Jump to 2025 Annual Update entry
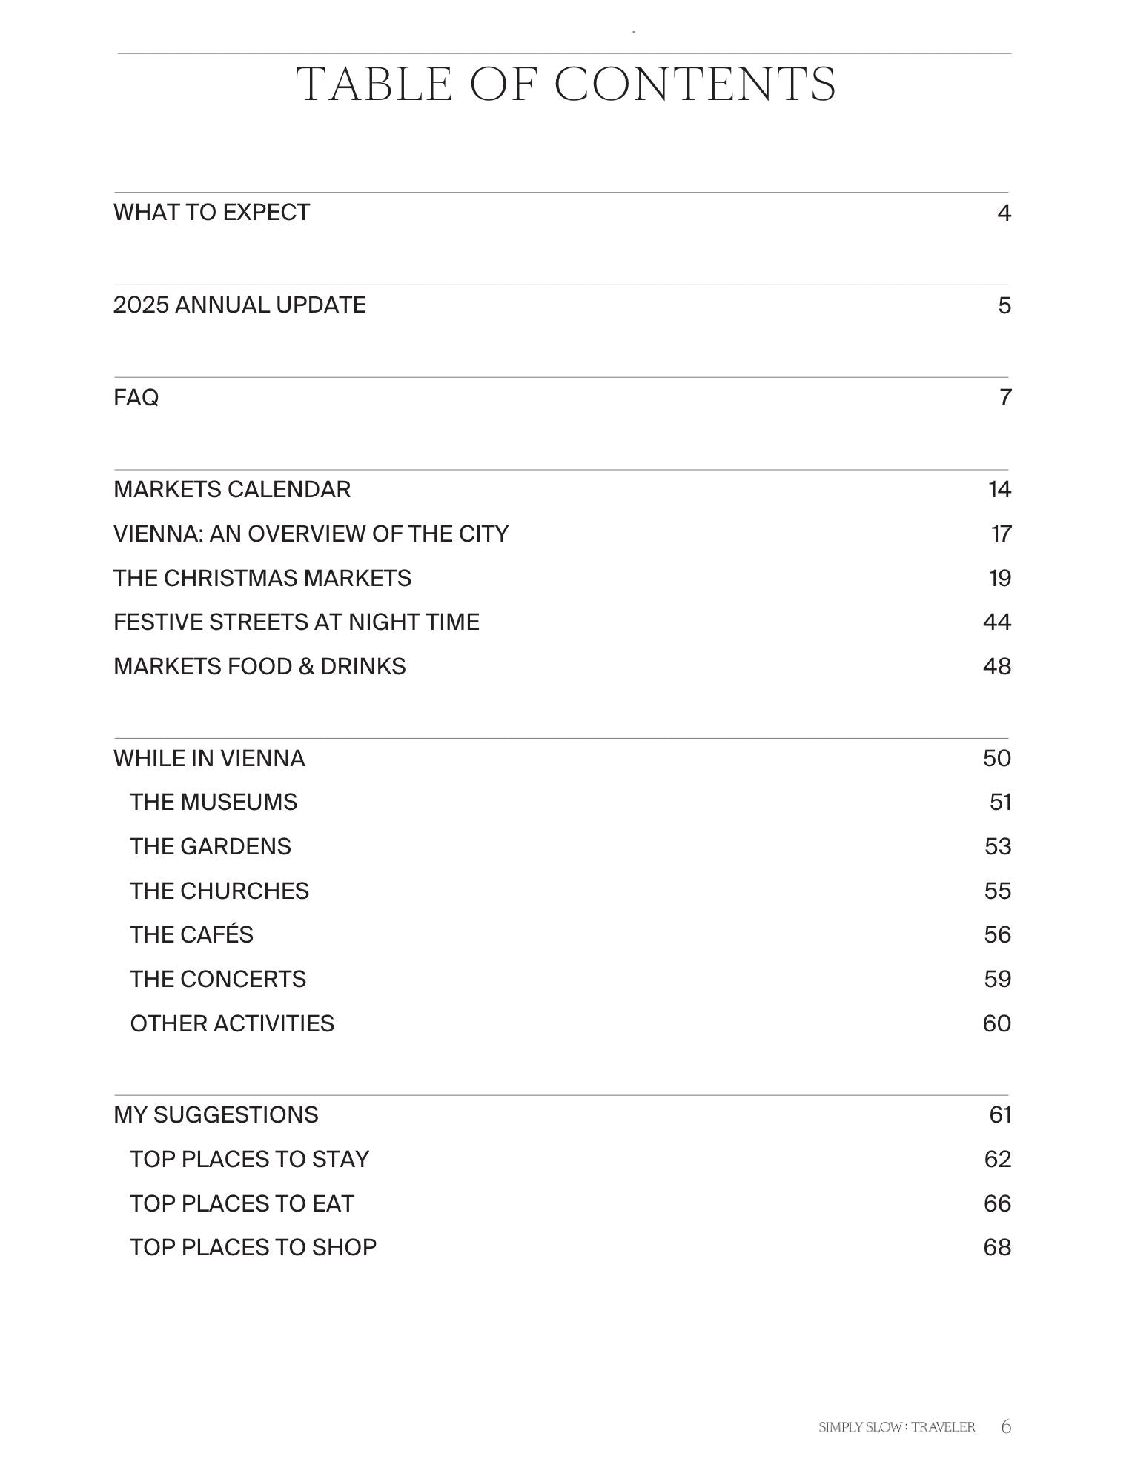 click(x=239, y=305)
